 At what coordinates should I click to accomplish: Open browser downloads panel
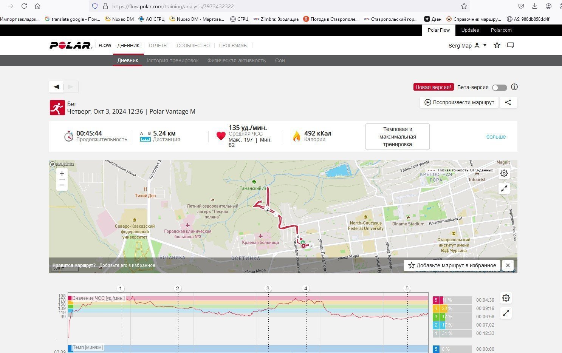coord(534,6)
